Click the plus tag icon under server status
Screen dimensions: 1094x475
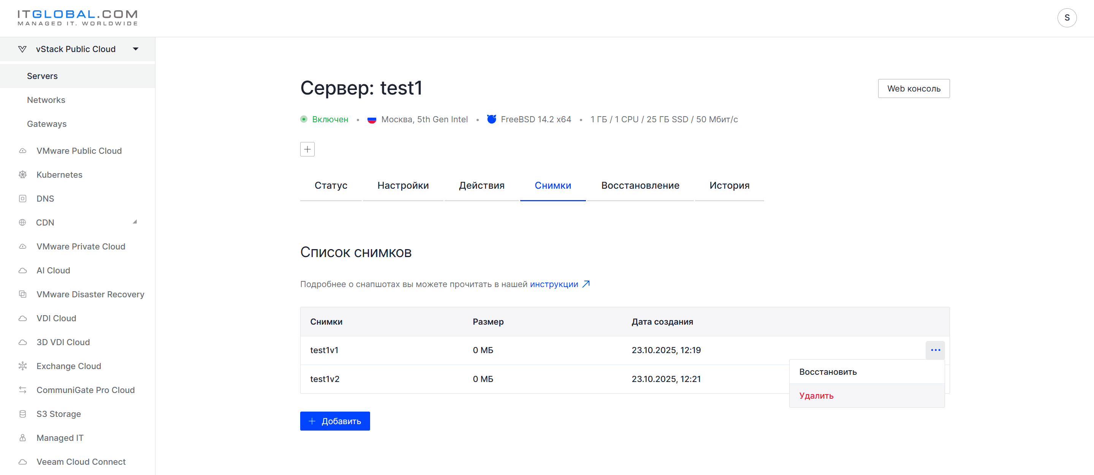(307, 149)
